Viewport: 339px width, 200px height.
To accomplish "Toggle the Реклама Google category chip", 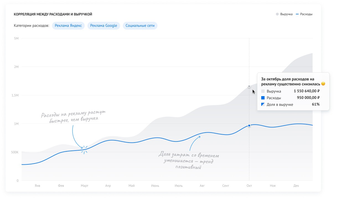I will [x=104, y=26].
